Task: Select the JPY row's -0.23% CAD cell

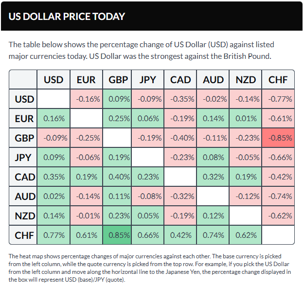Action: coord(180,157)
